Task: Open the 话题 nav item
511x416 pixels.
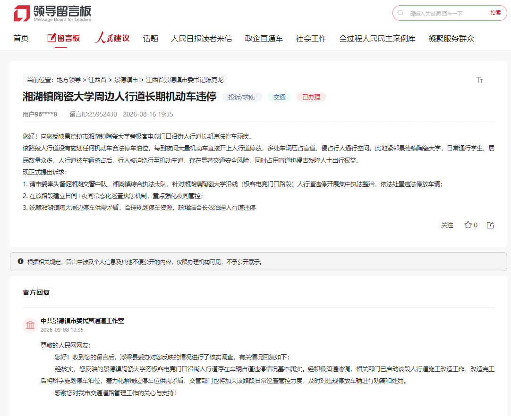Action: 151,38
